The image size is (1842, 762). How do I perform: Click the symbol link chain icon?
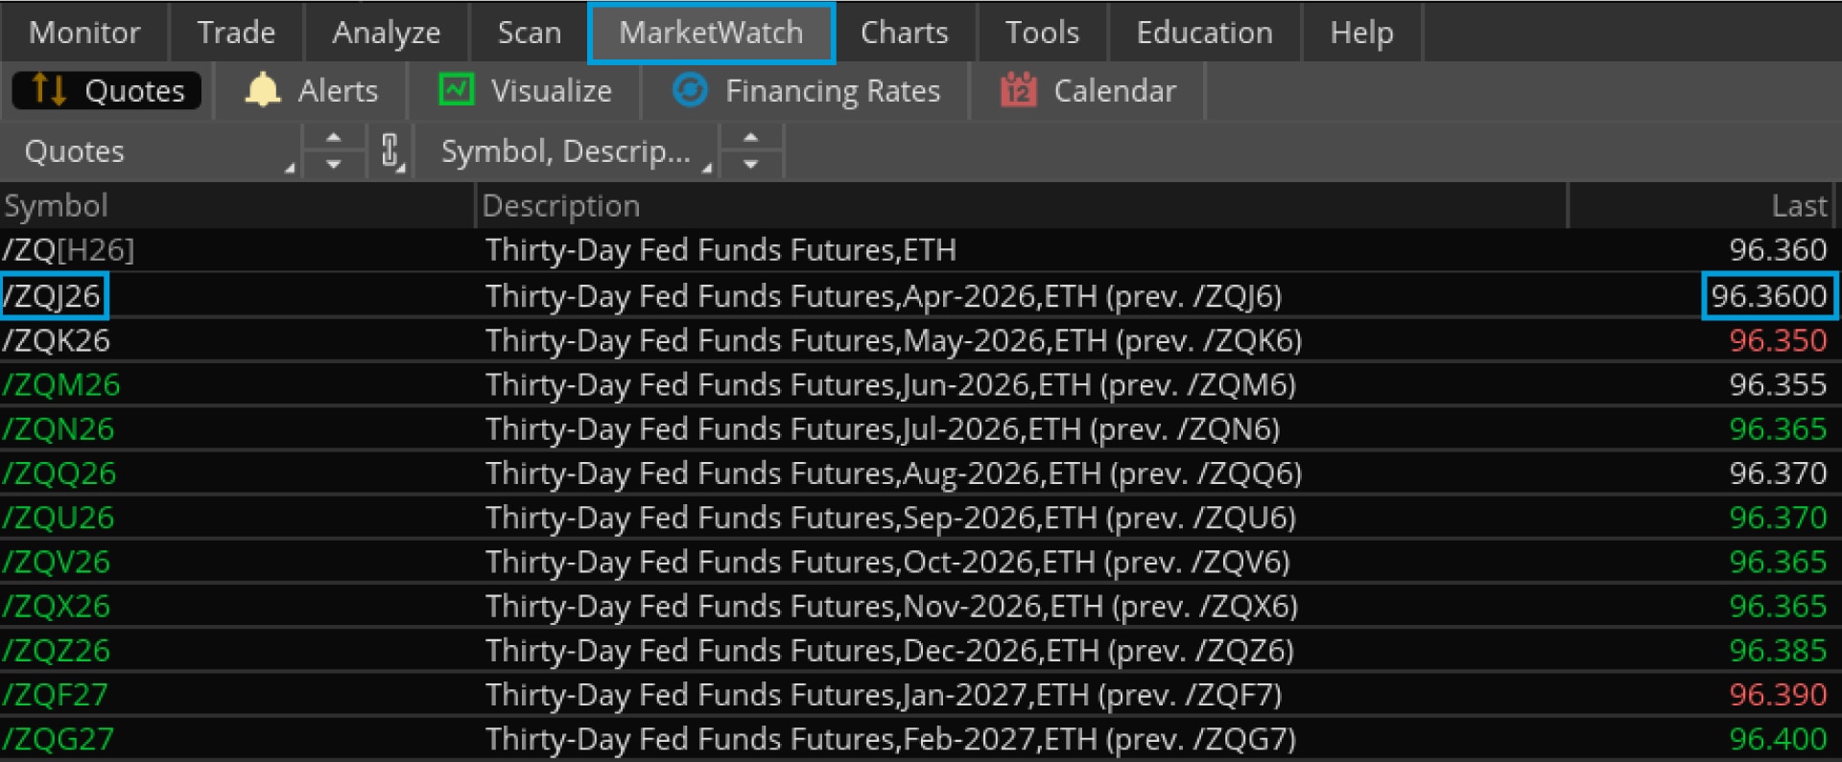click(x=390, y=151)
